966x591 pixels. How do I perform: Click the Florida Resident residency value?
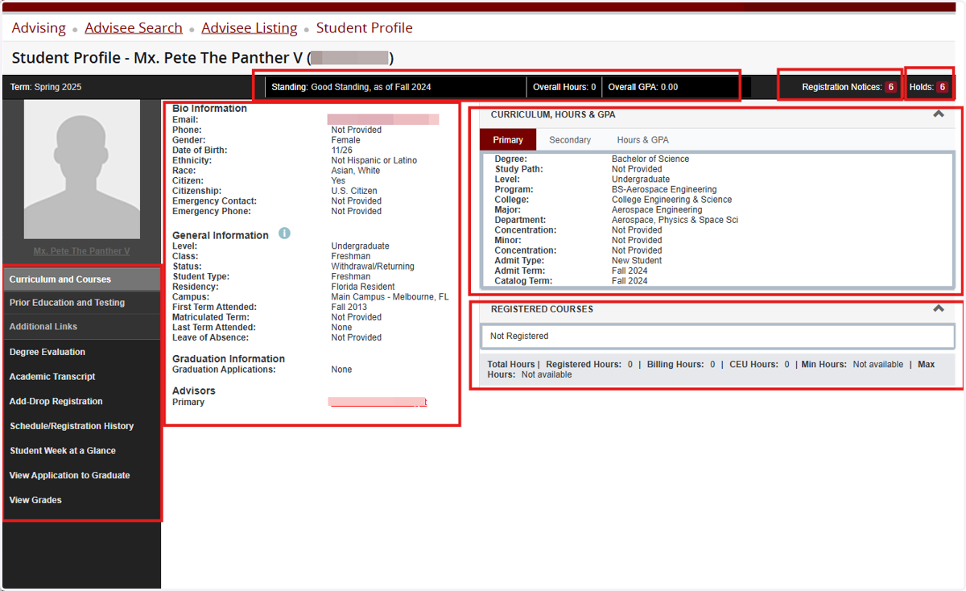[363, 287]
